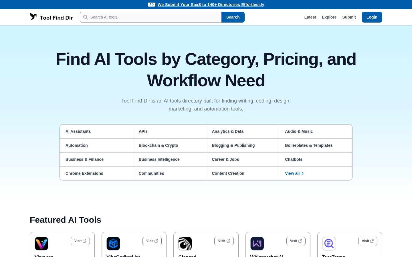Visit the Vismuse website

pos(80,241)
